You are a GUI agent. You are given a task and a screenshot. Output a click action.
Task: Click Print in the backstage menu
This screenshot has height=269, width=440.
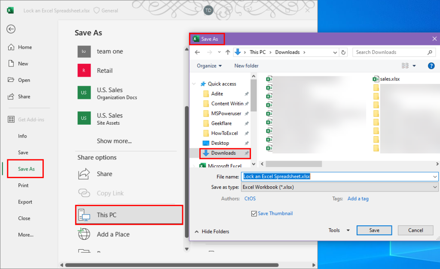(23, 185)
